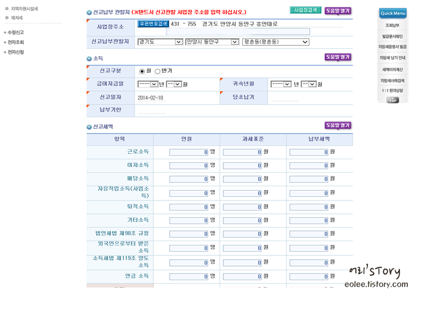Expand 수정신고 in the left menu
This screenshot has height=316, width=421.
15,32
